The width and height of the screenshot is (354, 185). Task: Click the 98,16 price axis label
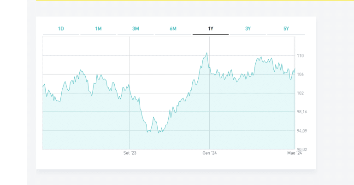(302, 112)
